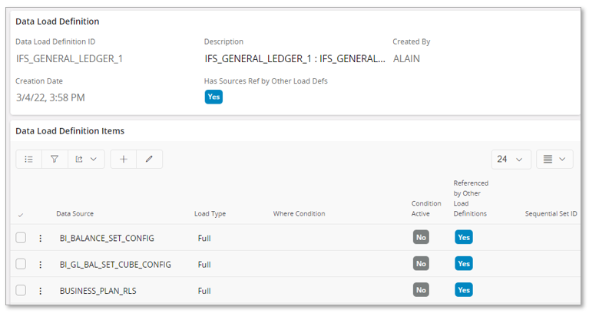Click the Description field value
This screenshot has width=589, height=313.
[295, 58]
